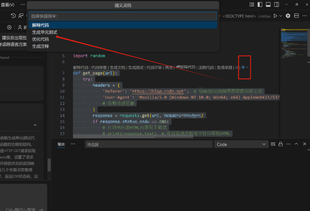This screenshot has height=211, width=310.
Task: Run the file with the play icon
Action: click(275, 16)
